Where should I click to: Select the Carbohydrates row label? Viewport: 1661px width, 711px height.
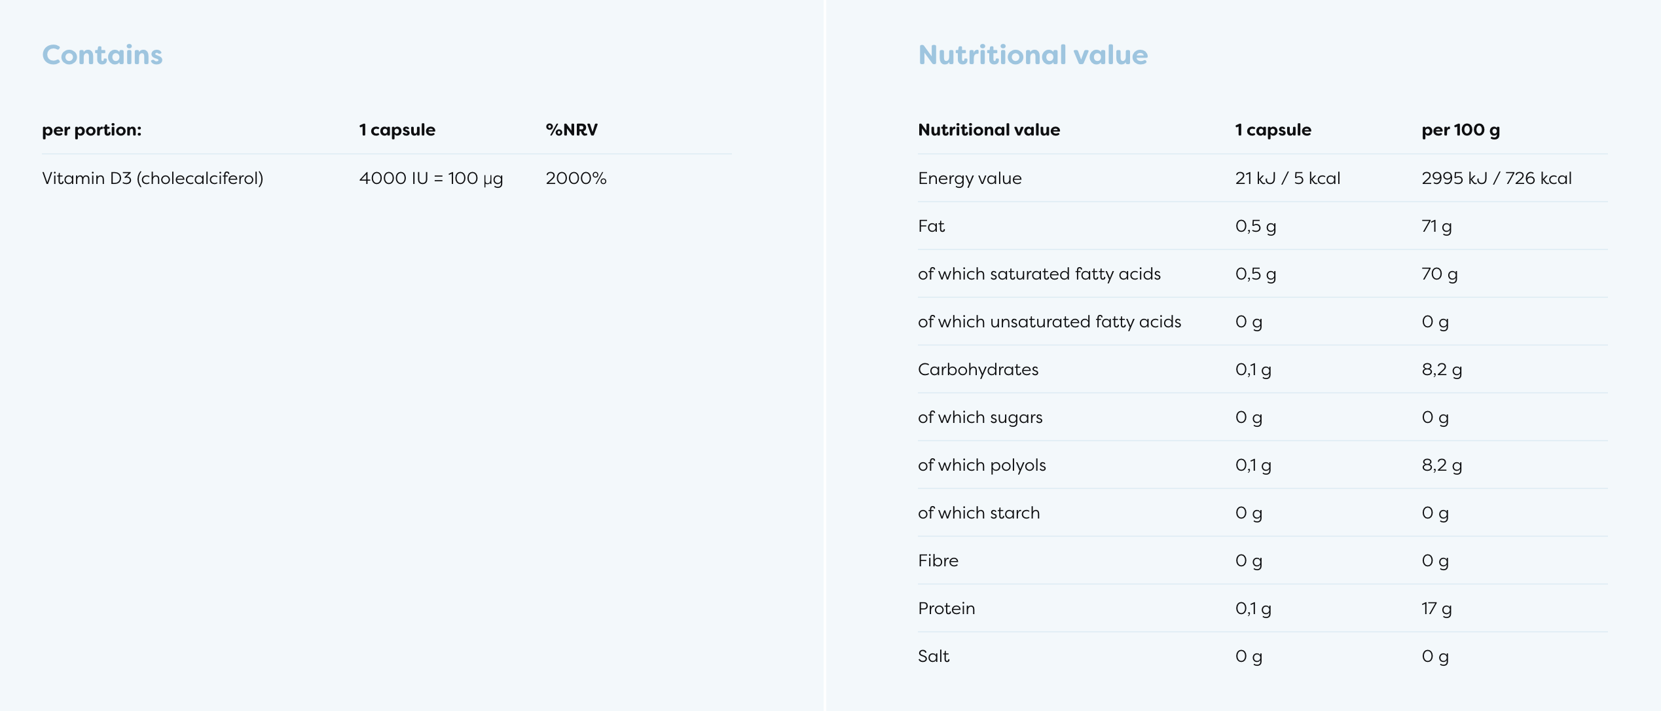pyautogui.click(x=977, y=369)
